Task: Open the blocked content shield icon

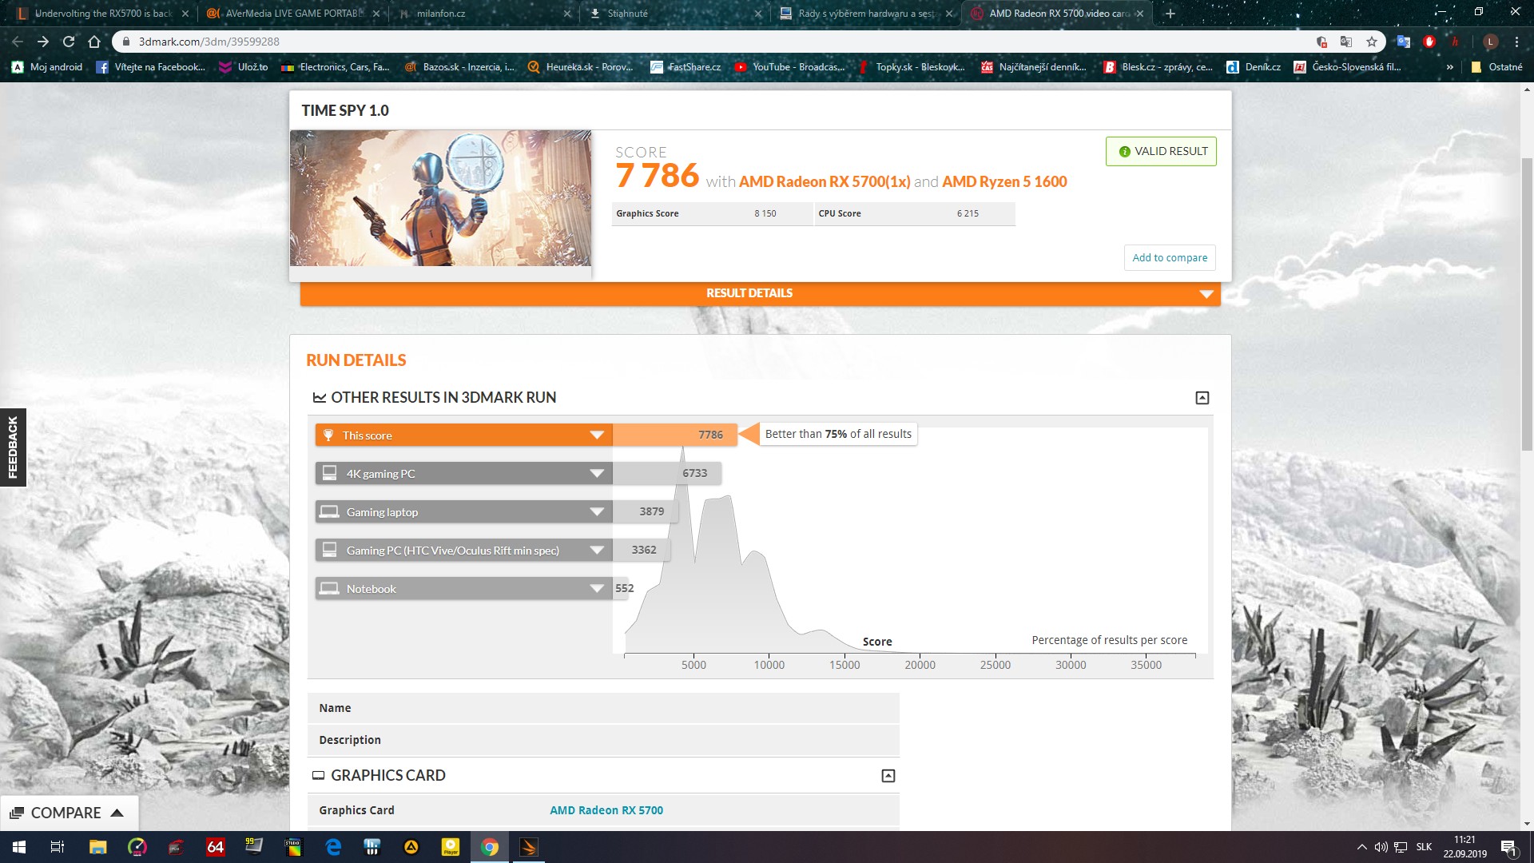Action: 1321,42
